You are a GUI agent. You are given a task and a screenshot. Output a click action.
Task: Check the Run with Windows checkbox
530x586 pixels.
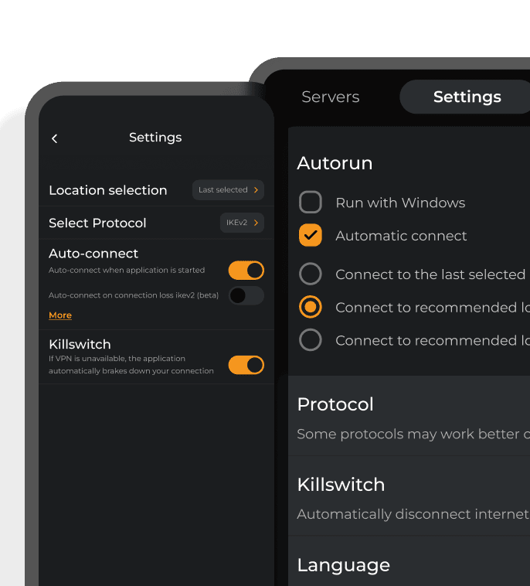tap(311, 203)
